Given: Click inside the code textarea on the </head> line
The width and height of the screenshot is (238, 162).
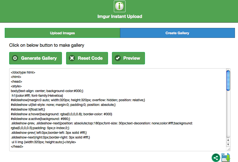Looking at the screenshot, I should pyautogui.click(x=17, y=147).
